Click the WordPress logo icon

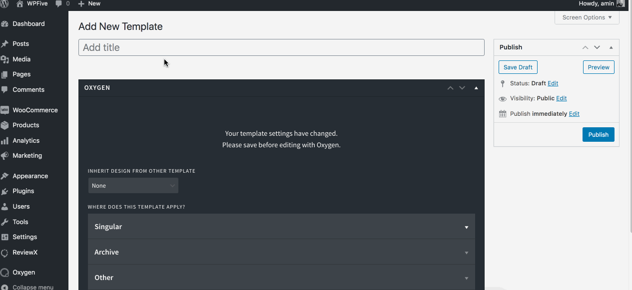coord(4,3)
